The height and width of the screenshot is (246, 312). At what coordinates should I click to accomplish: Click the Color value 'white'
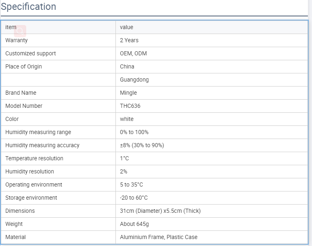[127, 119]
